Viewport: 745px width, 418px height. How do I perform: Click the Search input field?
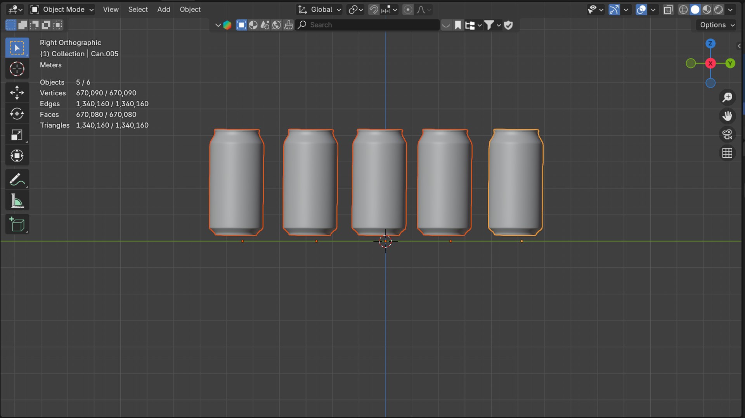tap(367, 25)
